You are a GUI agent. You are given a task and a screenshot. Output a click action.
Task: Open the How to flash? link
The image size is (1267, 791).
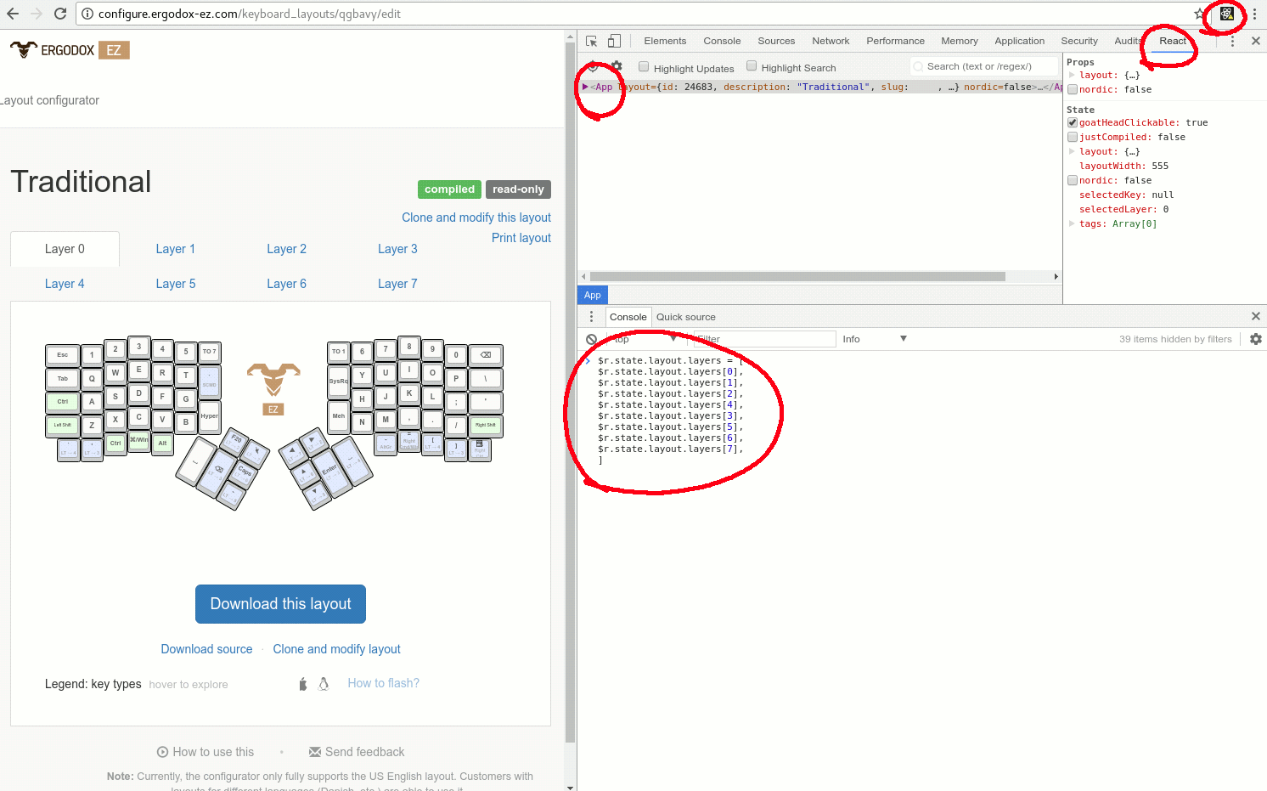pos(383,683)
